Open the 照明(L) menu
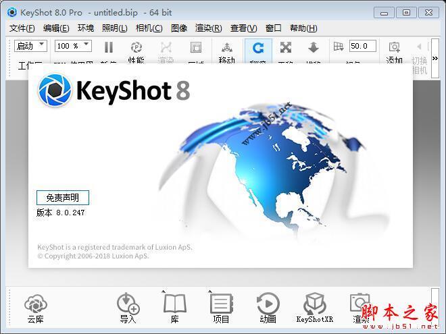Viewport: 446px width, 334px height. coord(115,28)
